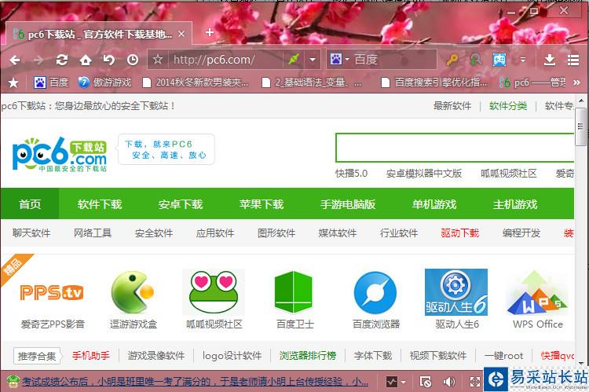Select 手游电脑版 navigation item
The image size is (589, 392).
(x=348, y=204)
